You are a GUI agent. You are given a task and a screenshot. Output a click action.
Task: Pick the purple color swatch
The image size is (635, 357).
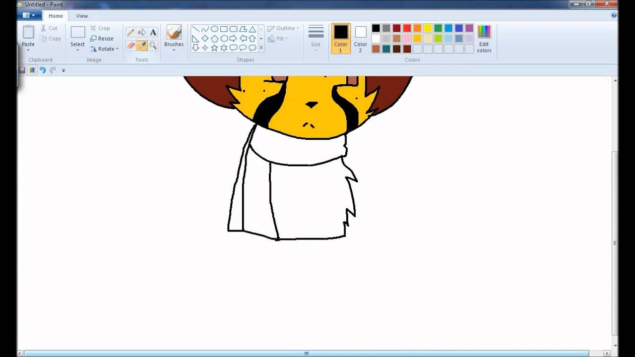pyautogui.click(x=470, y=28)
